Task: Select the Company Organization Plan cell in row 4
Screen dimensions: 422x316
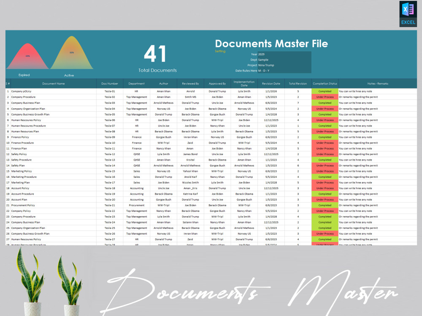Action: [53, 109]
